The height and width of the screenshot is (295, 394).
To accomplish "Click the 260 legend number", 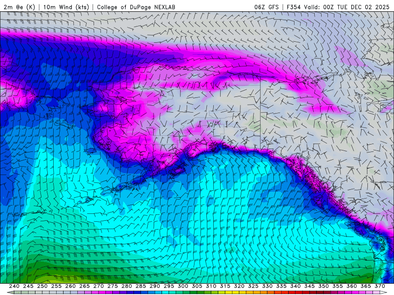I will [70, 286].
